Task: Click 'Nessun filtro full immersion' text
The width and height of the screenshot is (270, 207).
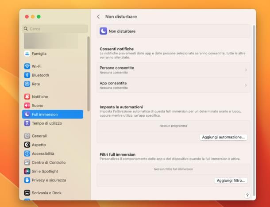Action: pyautogui.click(x=173, y=169)
